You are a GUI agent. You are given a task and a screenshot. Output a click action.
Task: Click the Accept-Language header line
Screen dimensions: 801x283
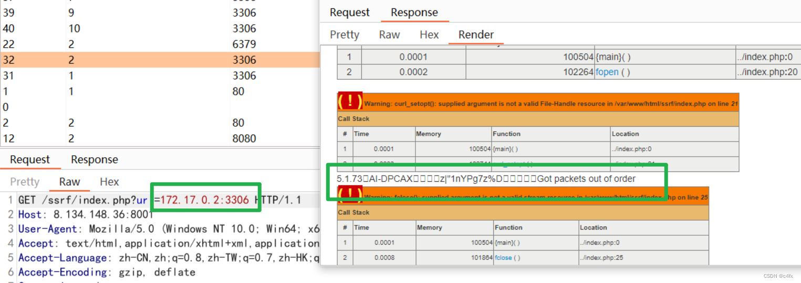point(169,258)
